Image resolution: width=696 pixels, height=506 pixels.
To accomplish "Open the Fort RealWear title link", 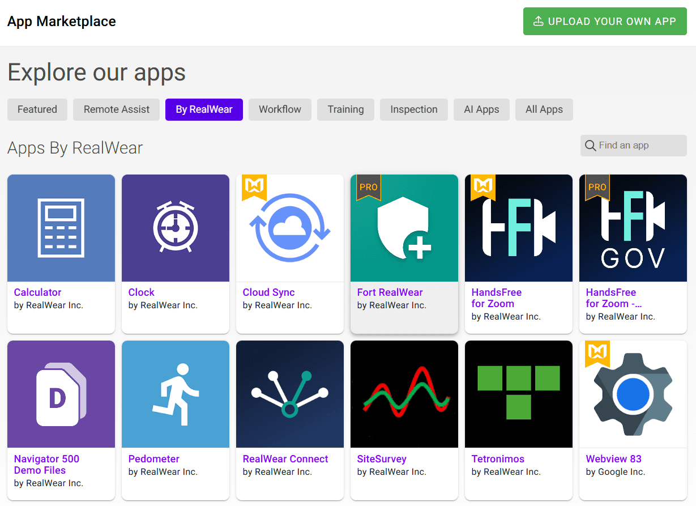I will (x=390, y=292).
